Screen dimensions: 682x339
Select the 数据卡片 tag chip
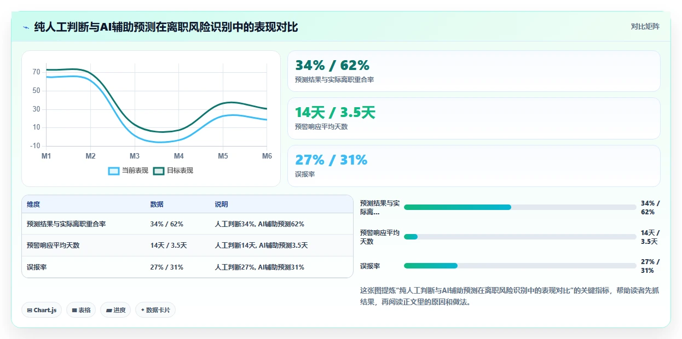[155, 310]
